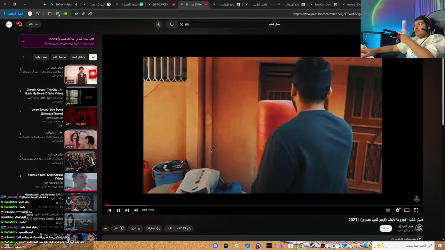
Task: Select the من نتائج البحث filter chip
Action: tap(79, 57)
